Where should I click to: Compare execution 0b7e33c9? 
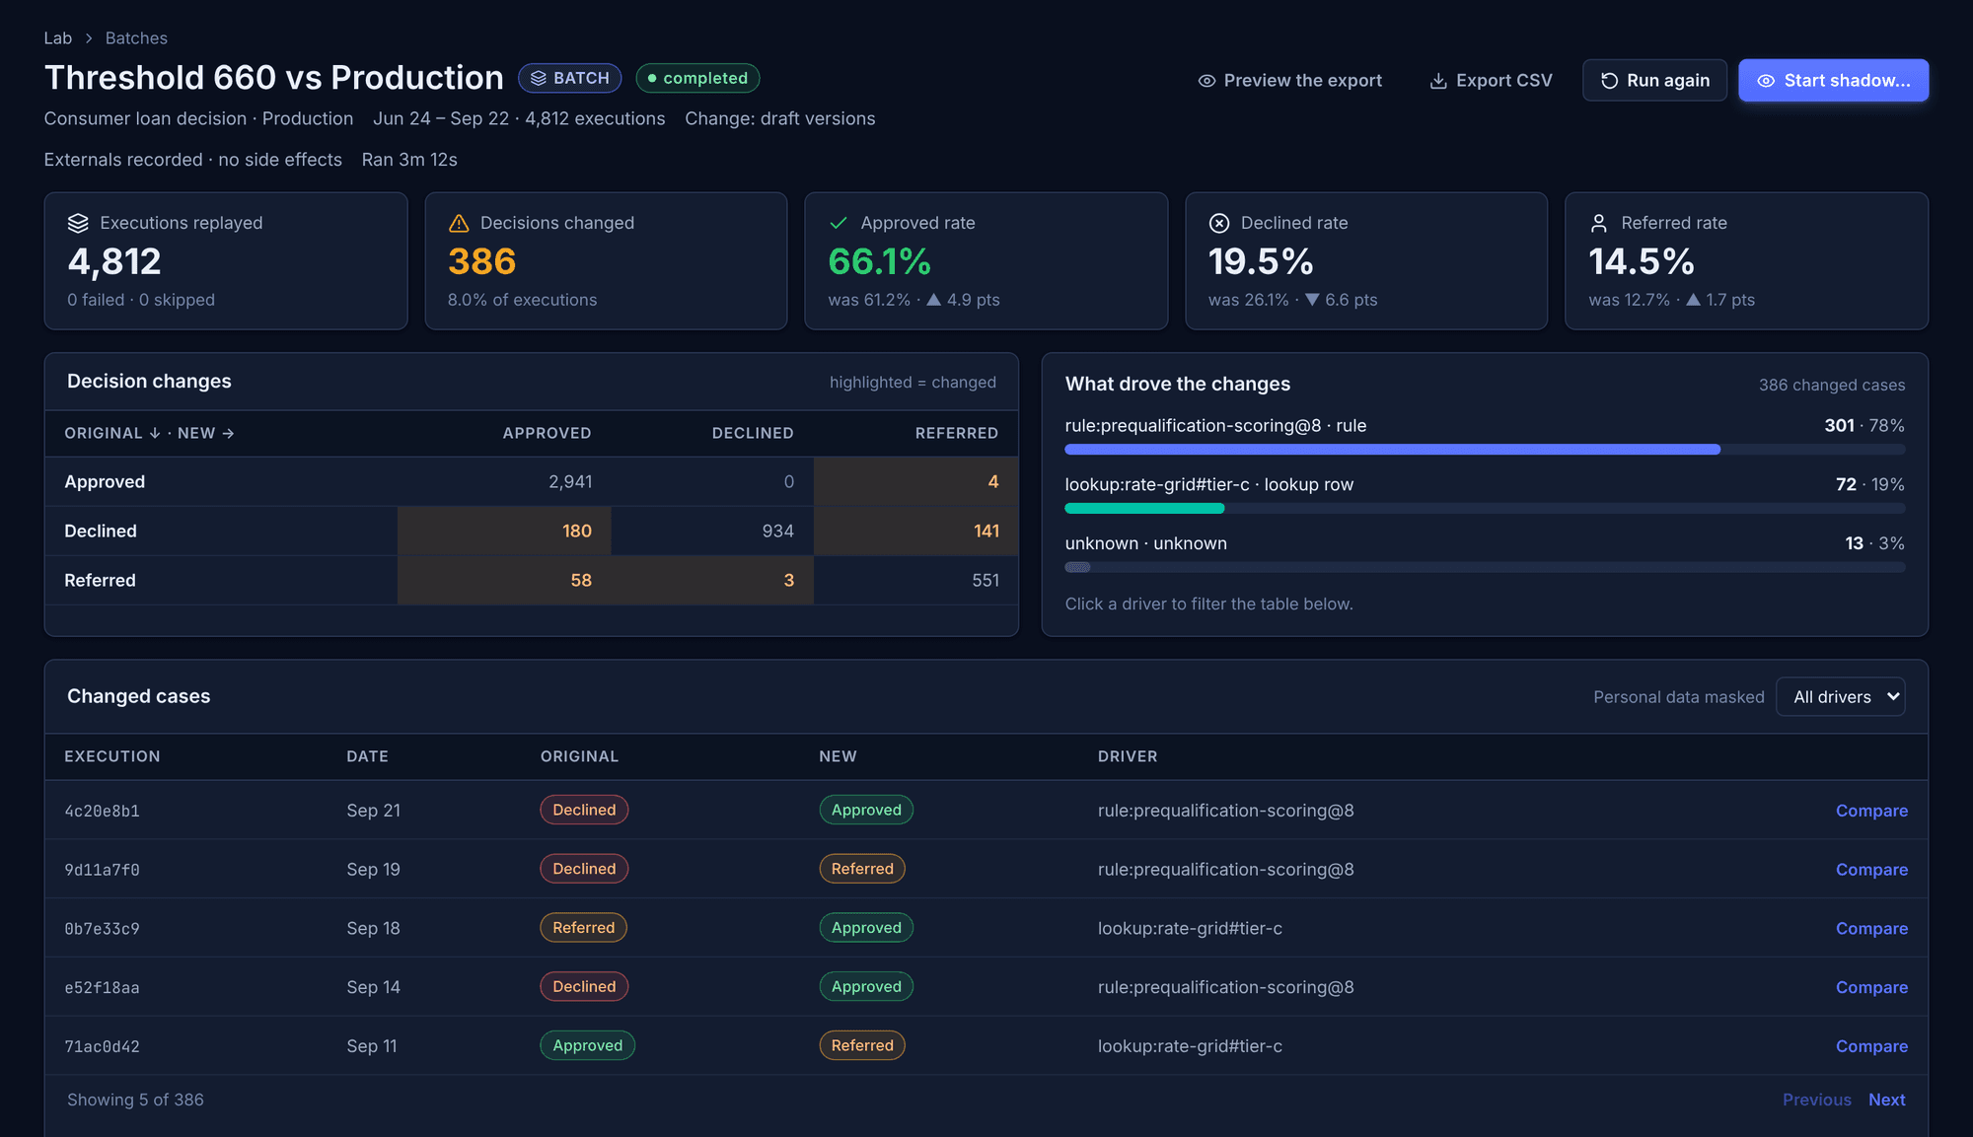click(x=1871, y=928)
